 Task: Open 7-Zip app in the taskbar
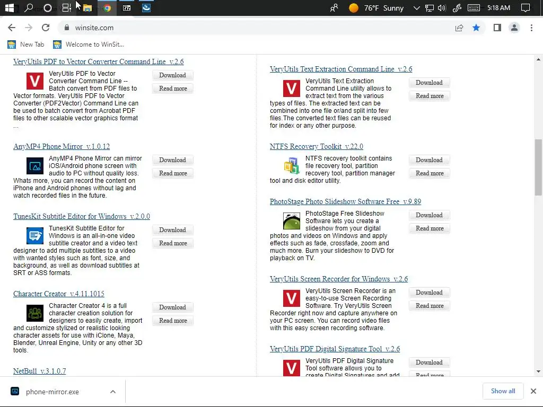127,8
